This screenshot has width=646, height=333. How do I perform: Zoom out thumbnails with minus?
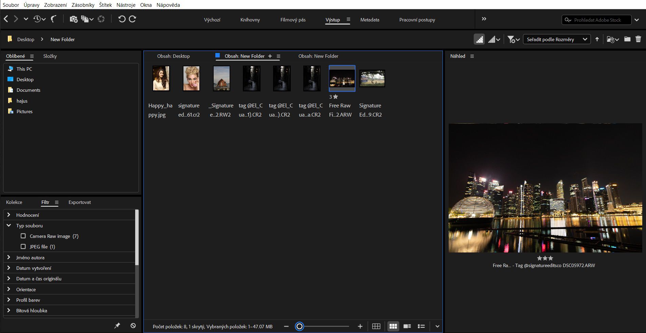pyautogui.click(x=286, y=326)
